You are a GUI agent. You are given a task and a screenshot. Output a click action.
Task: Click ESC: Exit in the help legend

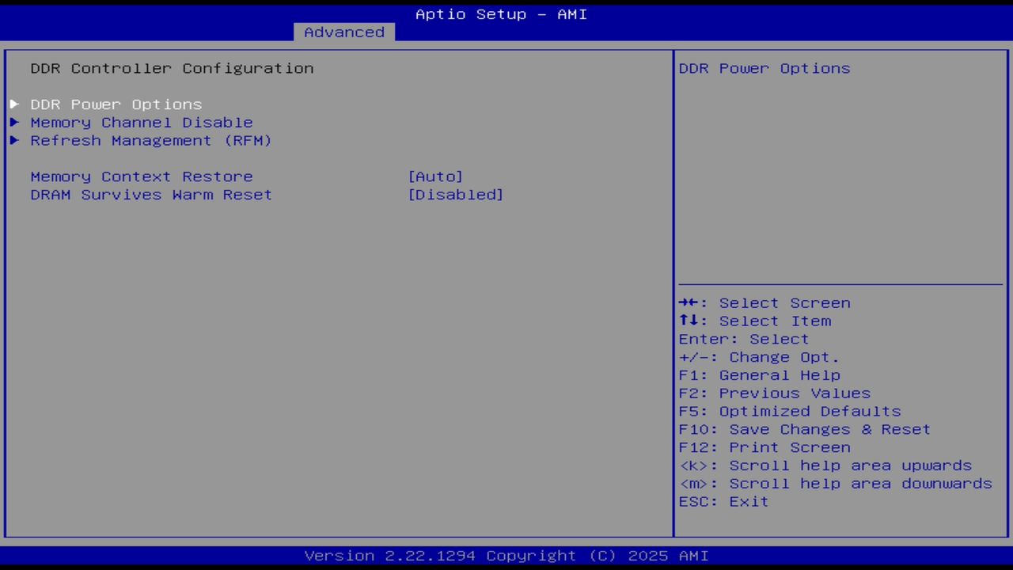point(723,501)
